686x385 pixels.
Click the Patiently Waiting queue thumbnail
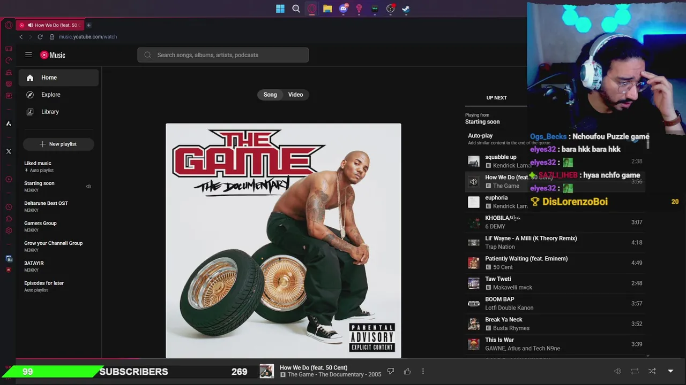(x=474, y=263)
